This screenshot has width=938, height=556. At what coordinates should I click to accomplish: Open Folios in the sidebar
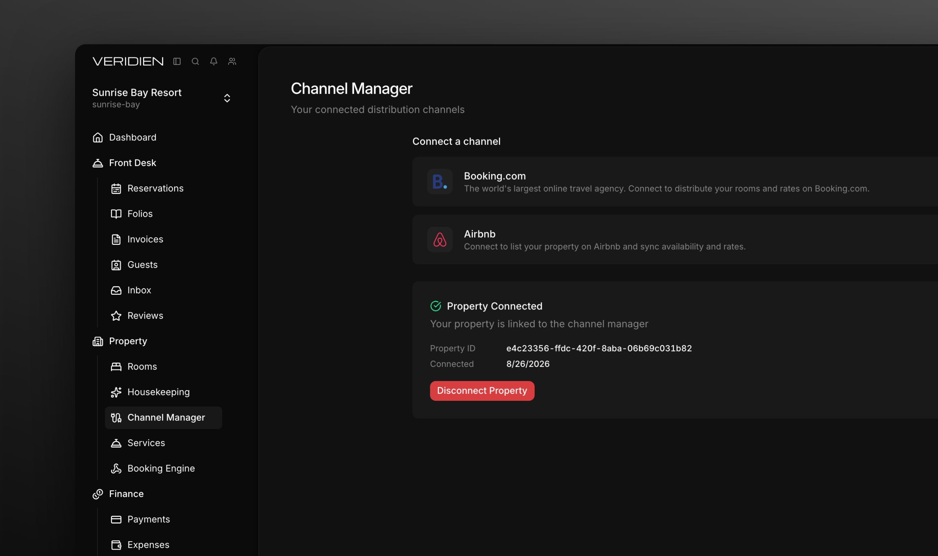coord(140,214)
